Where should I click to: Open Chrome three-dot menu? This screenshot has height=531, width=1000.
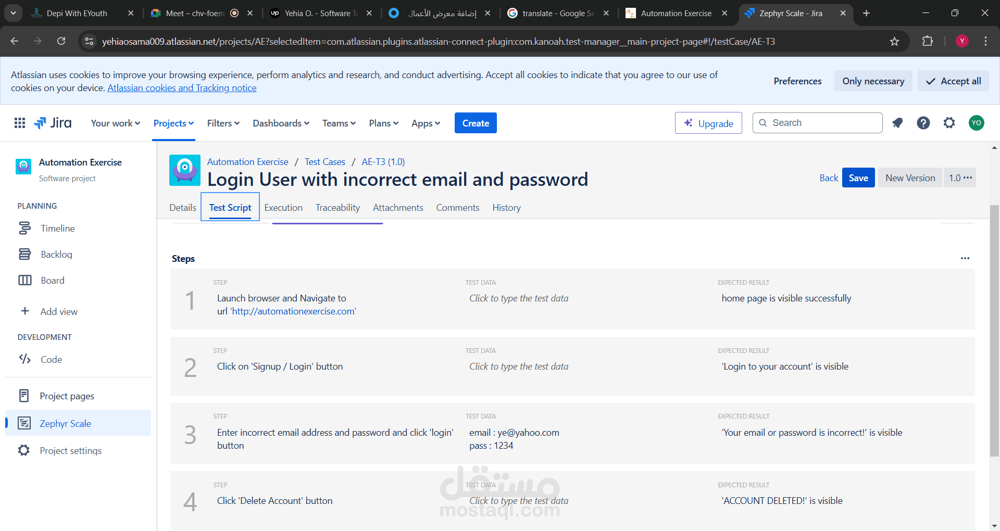click(985, 41)
